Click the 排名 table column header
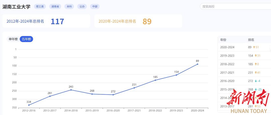Viewport: 271px width, 115px height. tap(251, 40)
